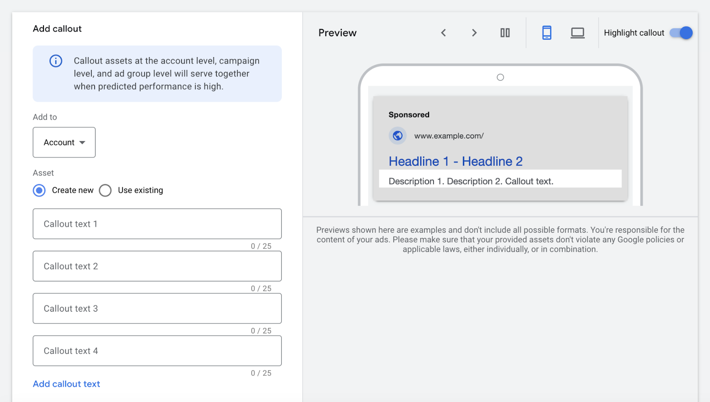Click the Headline 1 - Headline 2 text

(x=456, y=161)
